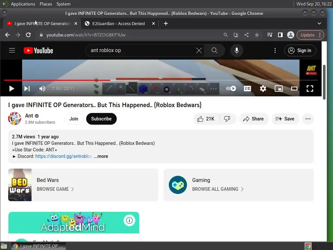
Task: Toggle Chrome side panel
Action: coord(280,35)
